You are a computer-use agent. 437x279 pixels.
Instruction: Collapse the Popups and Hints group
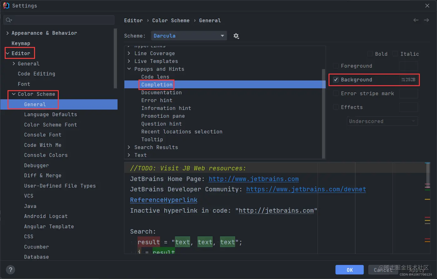(129, 69)
